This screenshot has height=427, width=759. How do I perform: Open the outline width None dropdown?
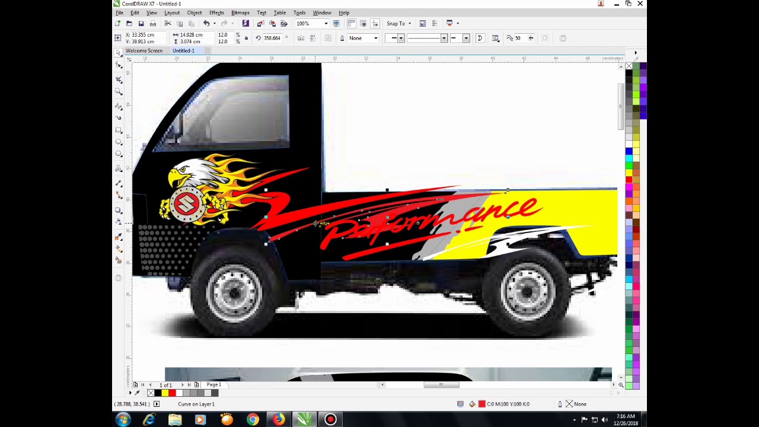375,38
